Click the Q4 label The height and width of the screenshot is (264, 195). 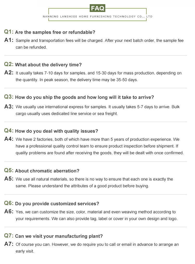click(9, 131)
